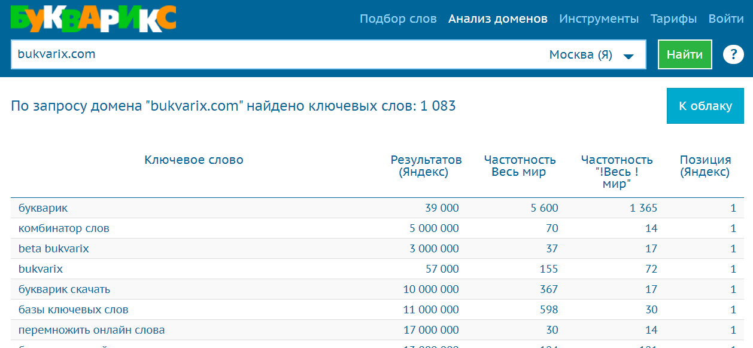Image resolution: width=753 pixels, height=348 pixels.
Task: Select results value 57 000
Action: 442,269
